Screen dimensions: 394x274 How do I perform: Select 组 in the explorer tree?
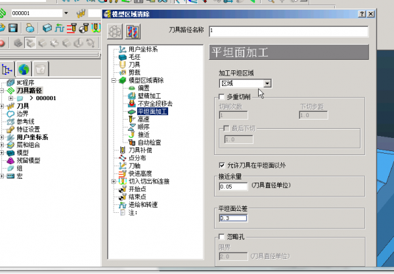20,168
